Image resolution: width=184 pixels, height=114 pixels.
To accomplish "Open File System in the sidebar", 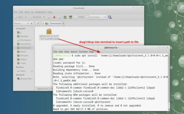I will point(24,40).
